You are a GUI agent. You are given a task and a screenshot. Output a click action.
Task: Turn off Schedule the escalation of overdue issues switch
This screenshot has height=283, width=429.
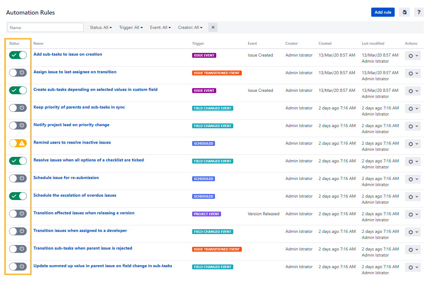tap(18, 196)
